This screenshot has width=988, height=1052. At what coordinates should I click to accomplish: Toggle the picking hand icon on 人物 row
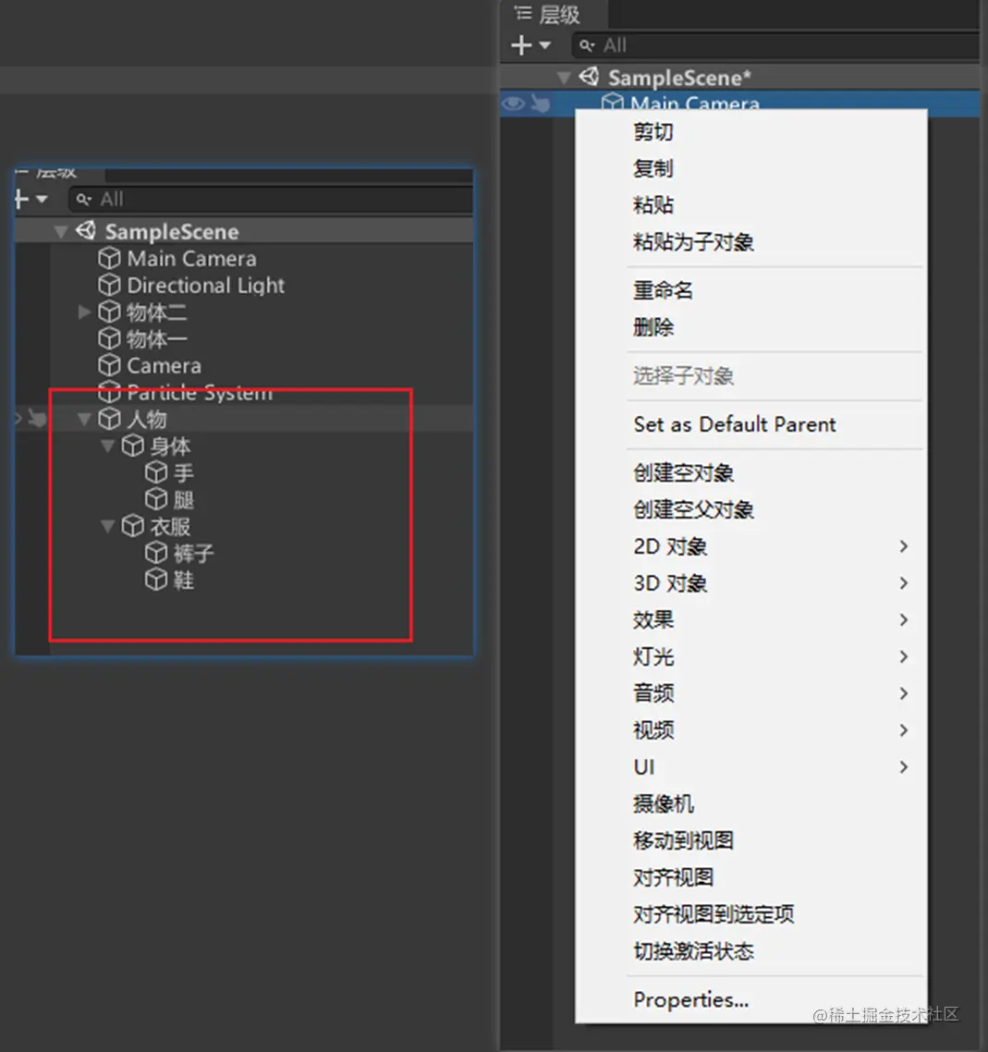[x=37, y=420]
